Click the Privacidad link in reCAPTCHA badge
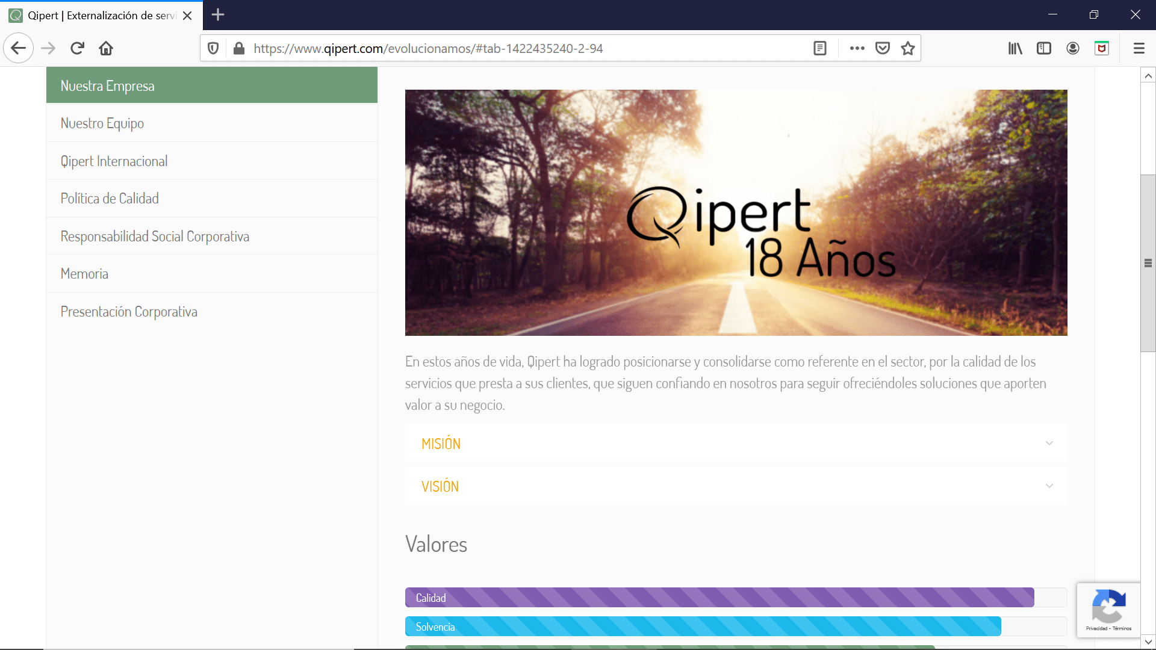Screen dimensions: 1156x650 [1096, 628]
